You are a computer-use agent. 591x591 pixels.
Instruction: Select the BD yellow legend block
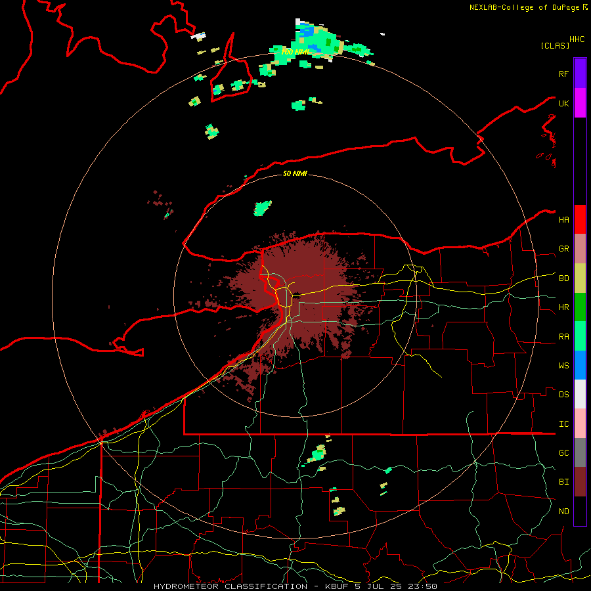580,278
